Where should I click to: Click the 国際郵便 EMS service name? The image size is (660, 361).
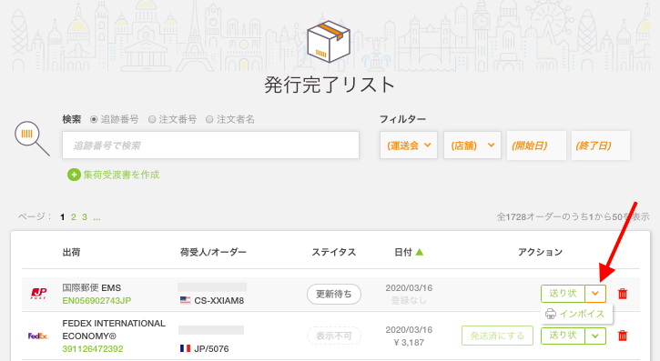coord(91,288)
